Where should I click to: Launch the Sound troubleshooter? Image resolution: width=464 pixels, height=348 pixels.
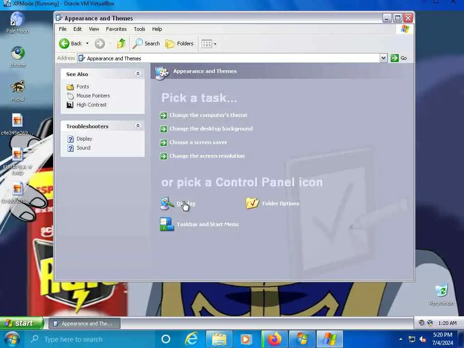coord(83,148)
